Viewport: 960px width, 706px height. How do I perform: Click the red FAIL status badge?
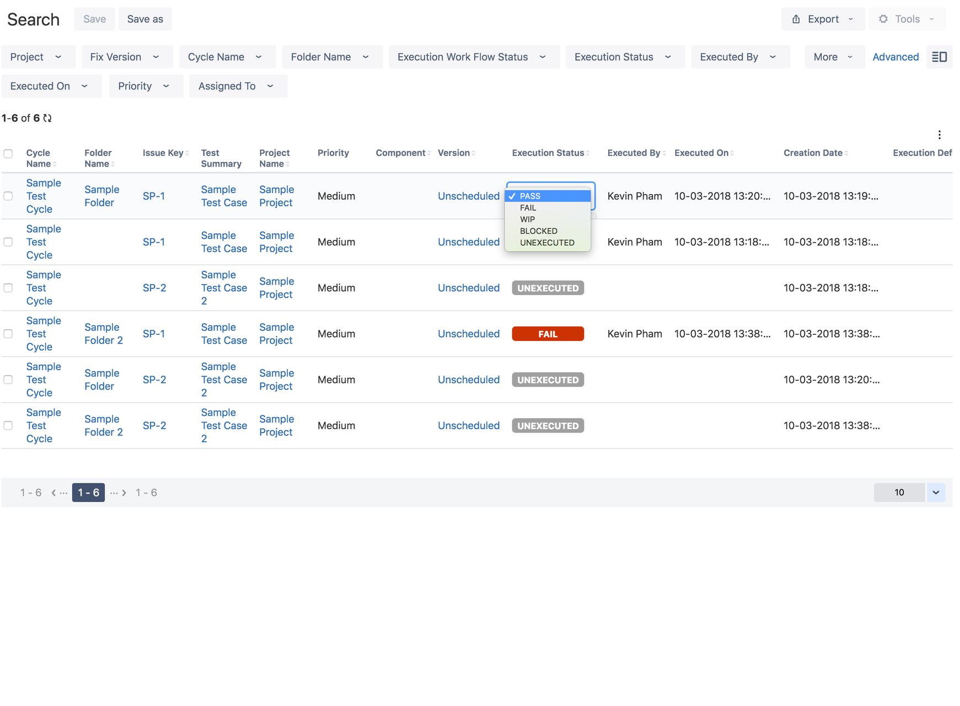pos(548,334)
